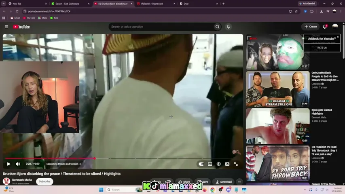Open the blue shield extension icon

(x=305, y=11)
